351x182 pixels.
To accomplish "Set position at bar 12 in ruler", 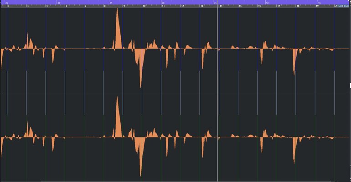I will (182, 6).
